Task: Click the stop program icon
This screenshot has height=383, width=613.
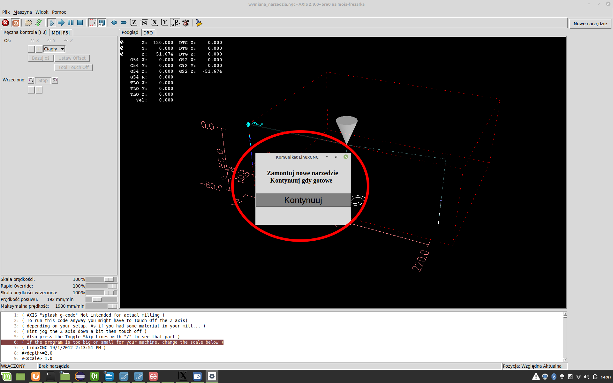Action: click(80, 23)
